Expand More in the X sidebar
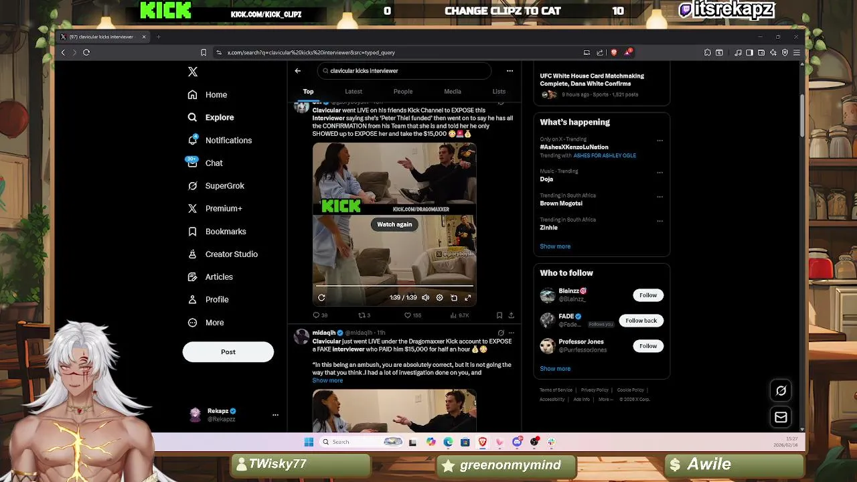The width and height of the screenshot is (857, 482). pyautogui.click(x=206, y=322)
